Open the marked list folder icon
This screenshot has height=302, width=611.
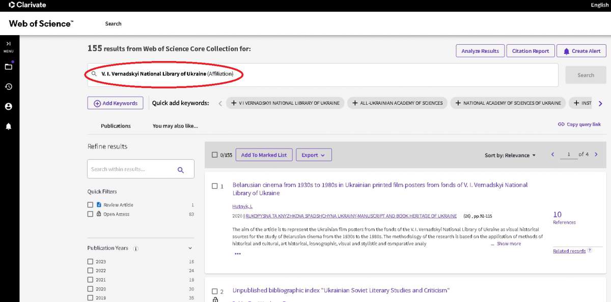coord(8,67)
